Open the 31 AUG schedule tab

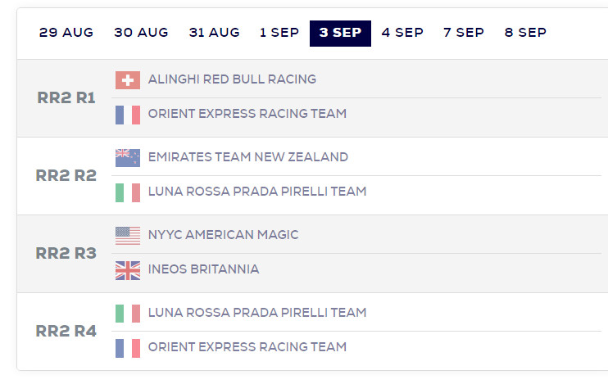click(215, 33)
